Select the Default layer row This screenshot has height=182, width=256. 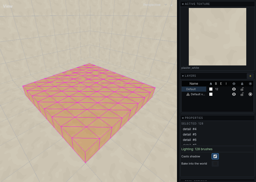tap(218, 89)
